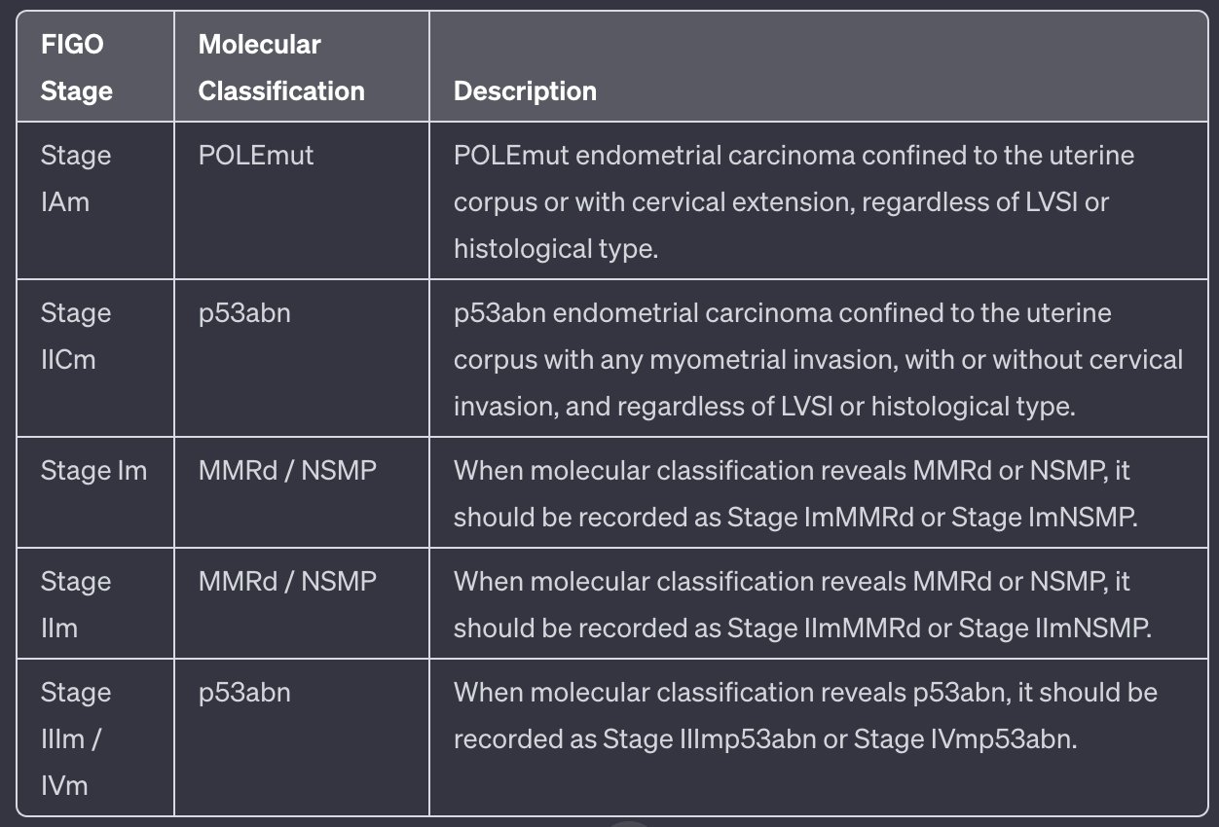Click p53abn in Stage IIIm / IVm row
Viewport: 1219px width, 827px height.
(x=244, y=693)
